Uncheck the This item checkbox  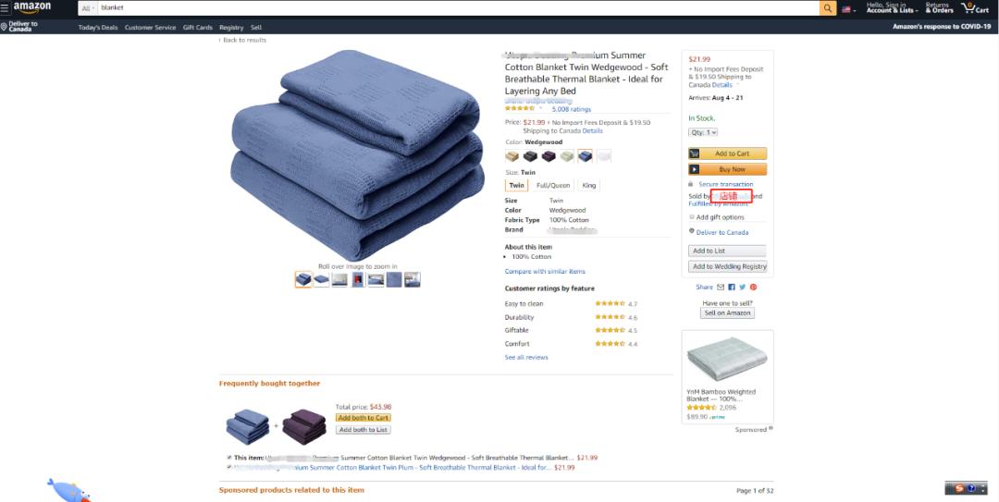click(229, 458)
